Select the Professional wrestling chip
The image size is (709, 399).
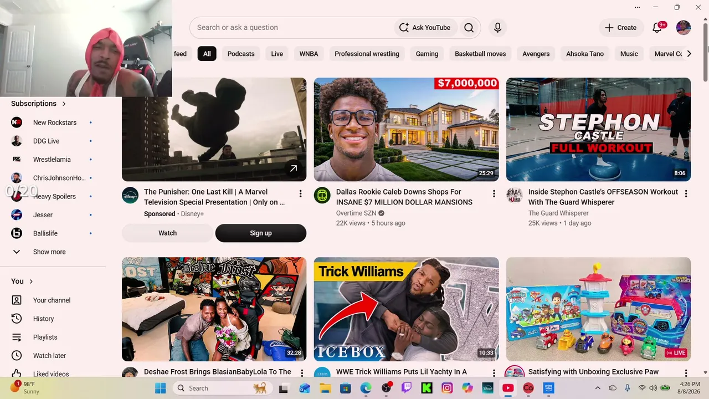click(x=367, y=54)
